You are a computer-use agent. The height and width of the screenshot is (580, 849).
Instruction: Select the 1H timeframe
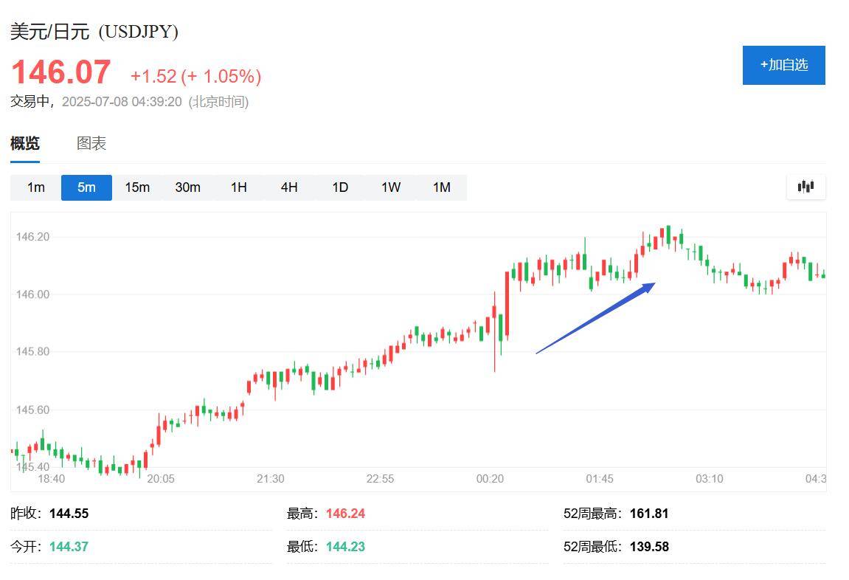pyautogui.click(x=239, y=187)
